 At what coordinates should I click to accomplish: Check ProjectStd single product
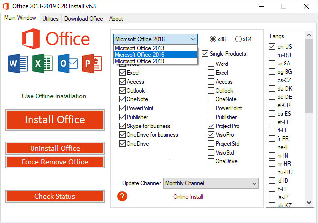(x=211, y=144)
